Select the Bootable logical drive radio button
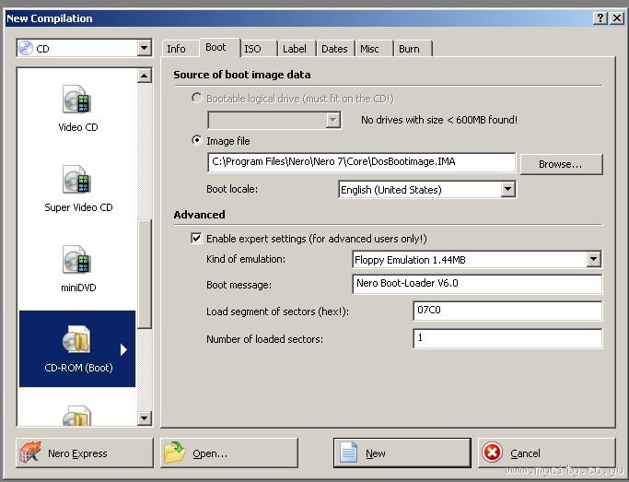This screenshot has width=629, height=482. click(x=196, y=98)
